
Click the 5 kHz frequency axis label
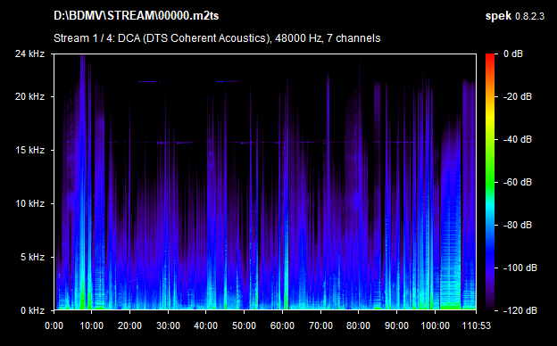pyautogui.click(x=32, y=257)
